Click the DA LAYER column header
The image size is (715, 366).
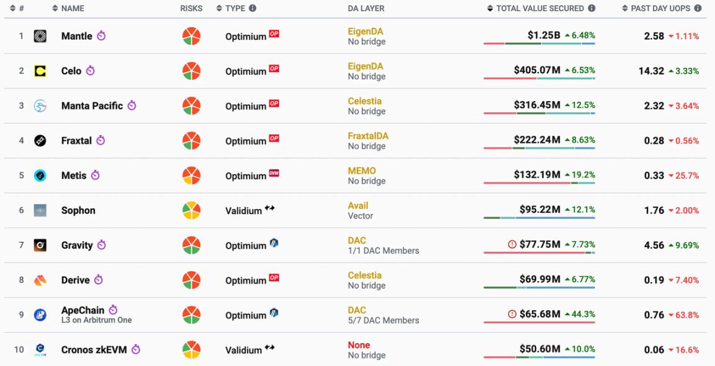366,9
